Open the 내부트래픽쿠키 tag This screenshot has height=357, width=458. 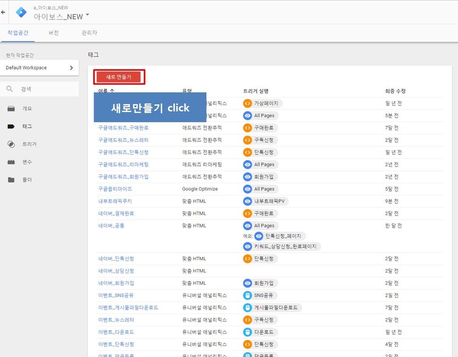(x=115, y=201)
